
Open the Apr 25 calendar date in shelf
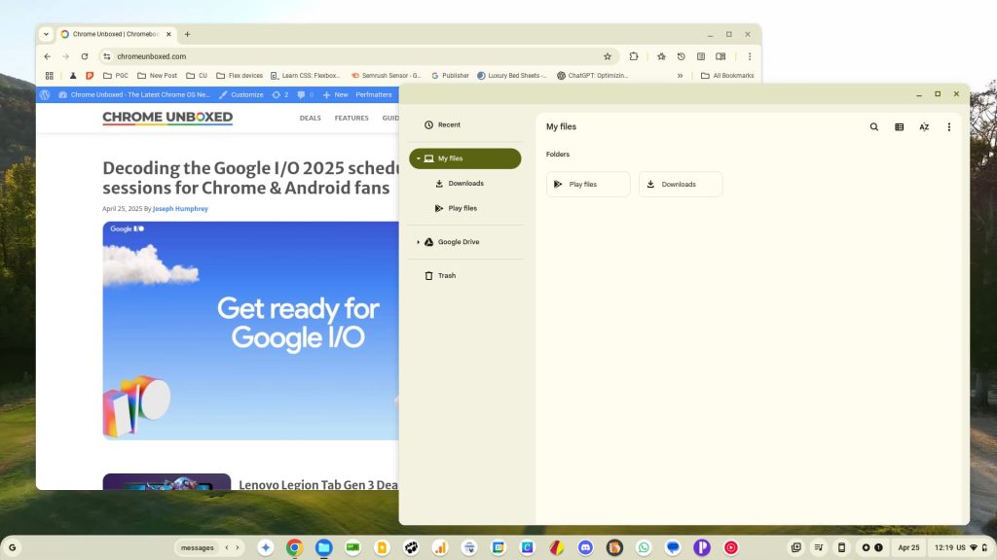coord(908,547)
